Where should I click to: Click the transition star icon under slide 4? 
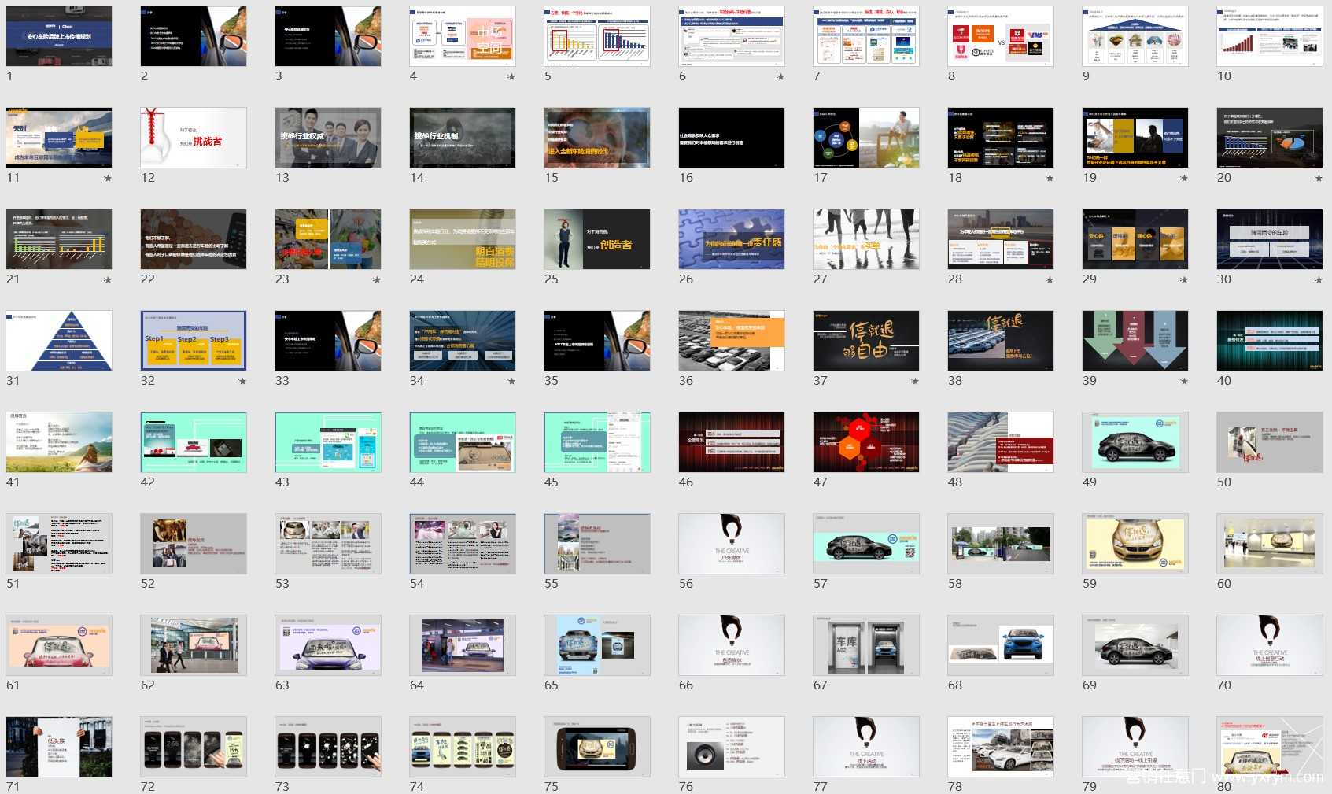coord(511,77)
